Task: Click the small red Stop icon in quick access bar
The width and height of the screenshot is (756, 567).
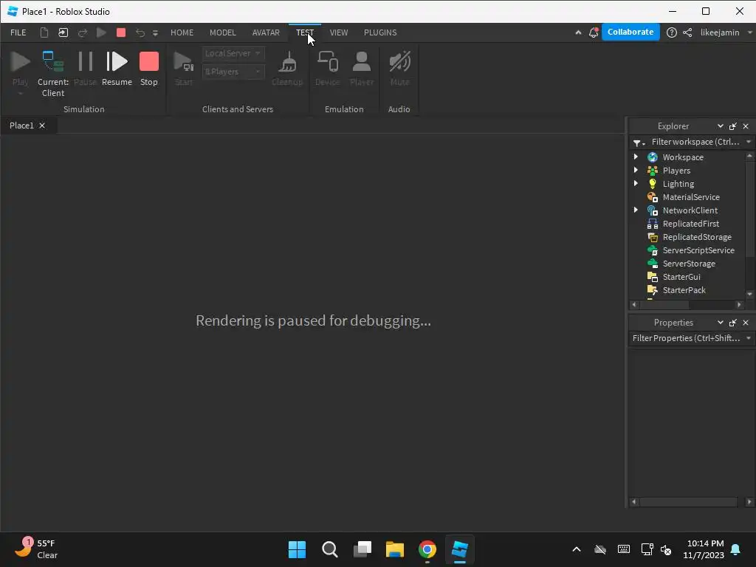Action: (121, 32)
